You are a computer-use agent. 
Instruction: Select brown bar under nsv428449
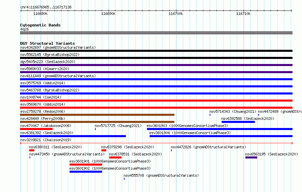pos(97,122)
